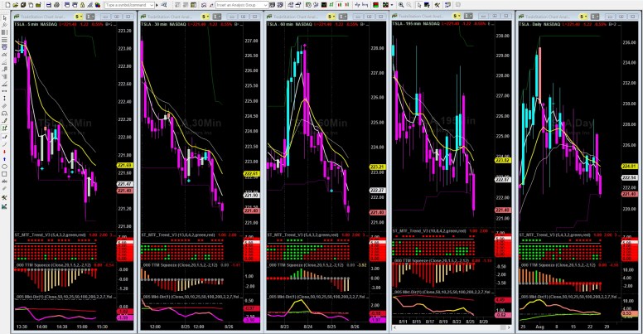Click the red 221.40 last price label on Daily chart
The width and height of the screenshot is (643, 334).
[629, 192]
